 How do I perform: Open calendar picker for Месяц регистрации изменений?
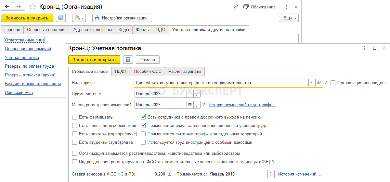click(190, 105)
